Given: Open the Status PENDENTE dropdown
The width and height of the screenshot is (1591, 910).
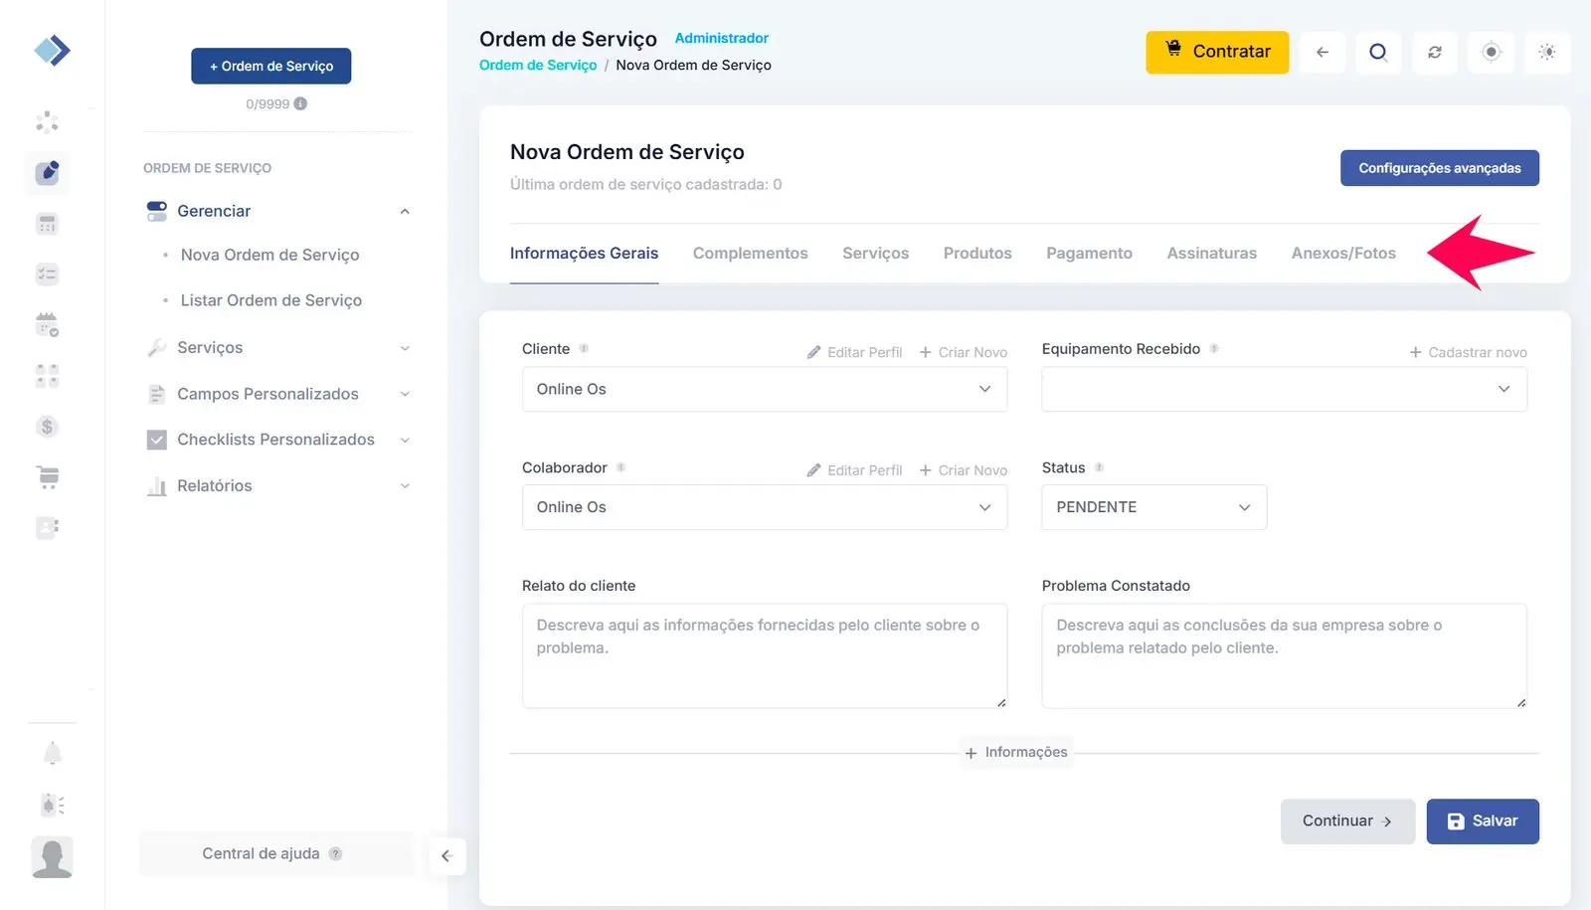Looking at the screenshot, I should (x=1153, y=507).
